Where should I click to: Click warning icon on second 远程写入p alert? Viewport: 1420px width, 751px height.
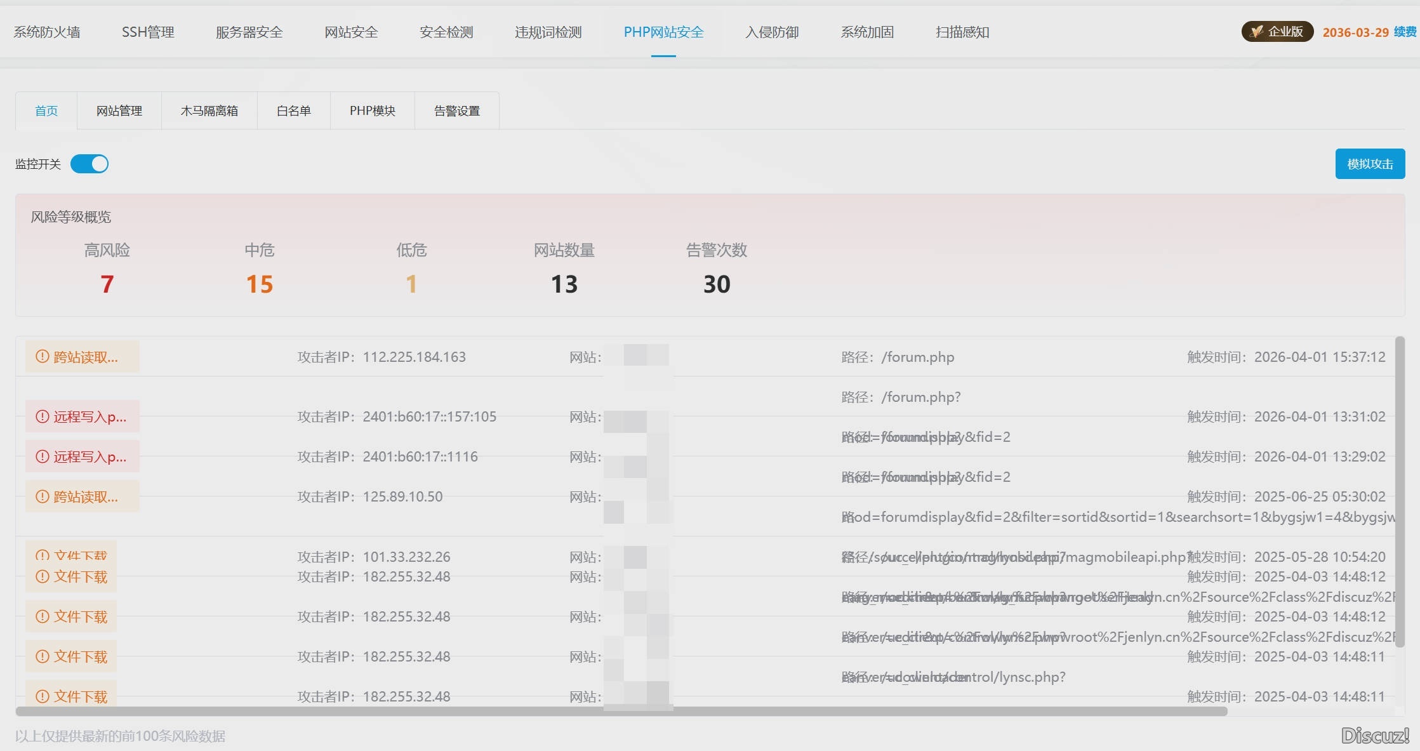tap(42, 456)
